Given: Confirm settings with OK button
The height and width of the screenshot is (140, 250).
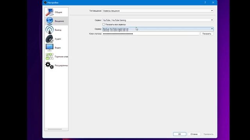Looking at the screenshot, I should click(x=180, y=134).
